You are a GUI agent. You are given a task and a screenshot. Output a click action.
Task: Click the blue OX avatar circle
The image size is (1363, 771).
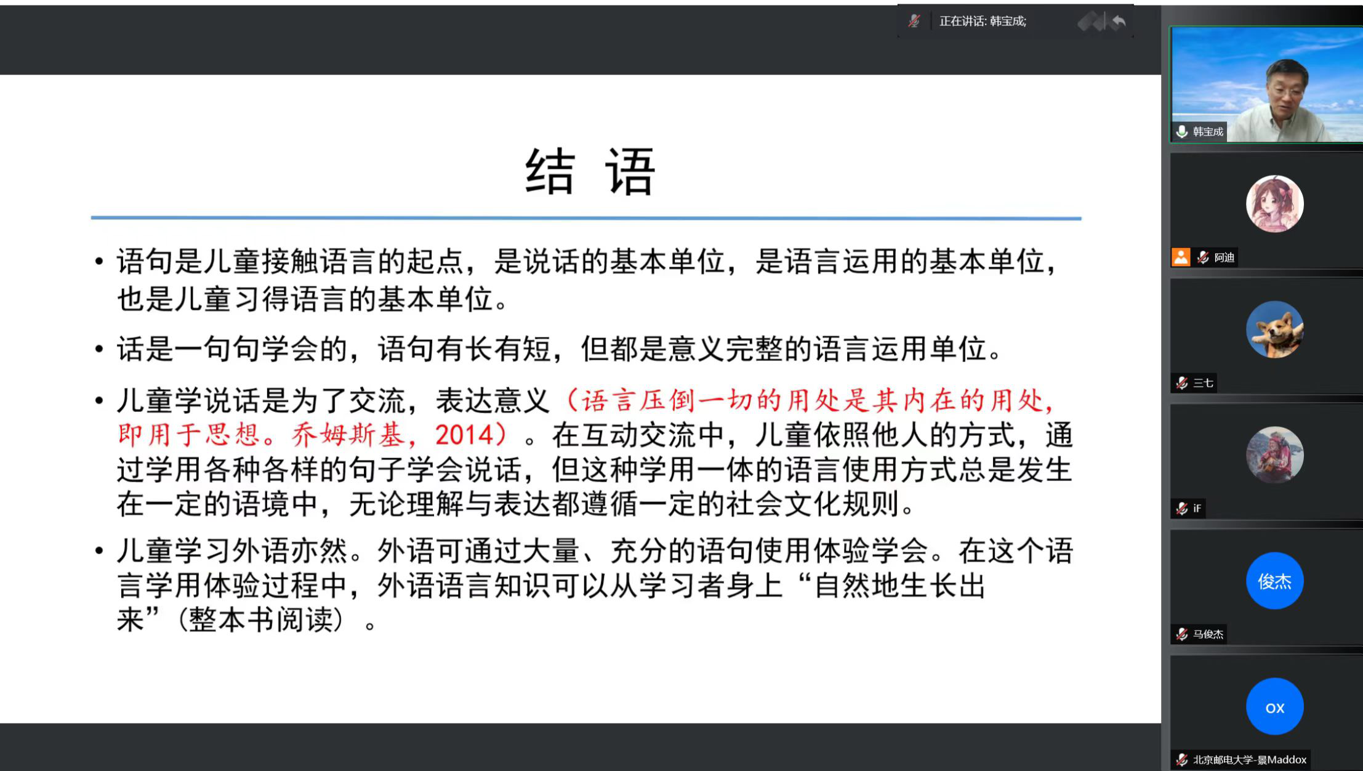[x=1274, y=707]
